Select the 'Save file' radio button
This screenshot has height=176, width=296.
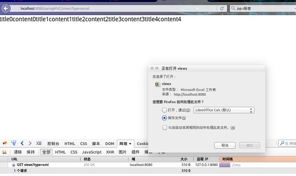[164, 118]
